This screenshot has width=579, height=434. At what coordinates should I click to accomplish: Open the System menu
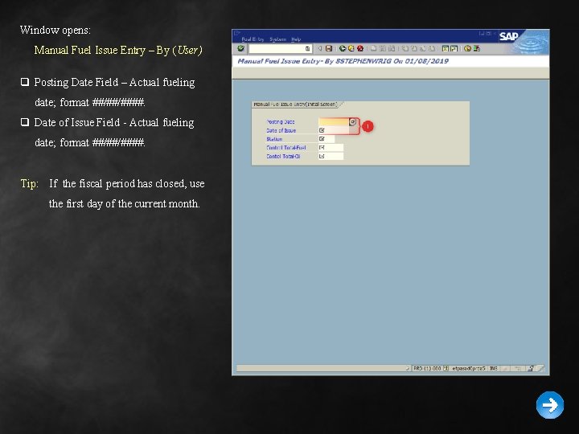pos(278,39)
